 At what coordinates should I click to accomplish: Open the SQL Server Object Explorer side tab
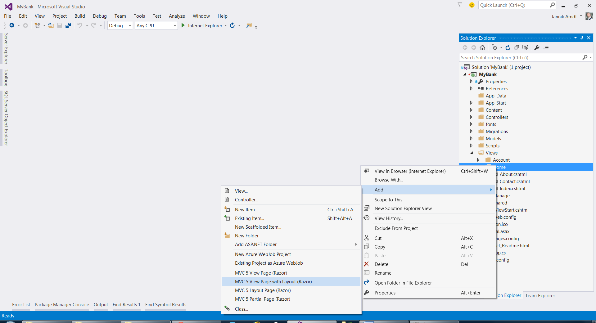click(x=6, y=118)
